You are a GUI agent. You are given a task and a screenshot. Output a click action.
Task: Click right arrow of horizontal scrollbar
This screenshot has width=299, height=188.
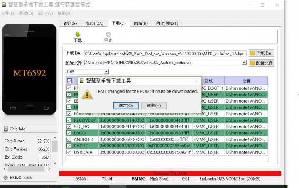pyautogui.click(x=49, y=169)
